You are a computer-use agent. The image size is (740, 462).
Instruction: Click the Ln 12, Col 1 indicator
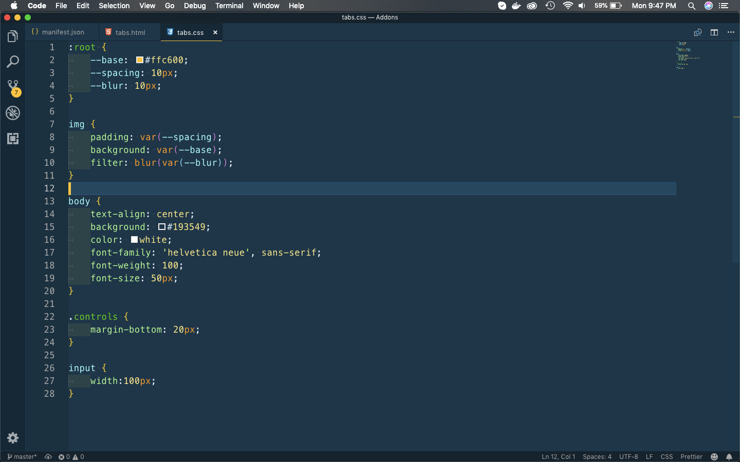558,457
